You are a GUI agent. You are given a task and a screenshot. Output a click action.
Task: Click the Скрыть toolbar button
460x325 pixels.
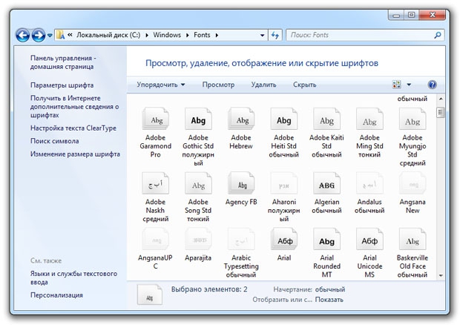click(304, 85)
